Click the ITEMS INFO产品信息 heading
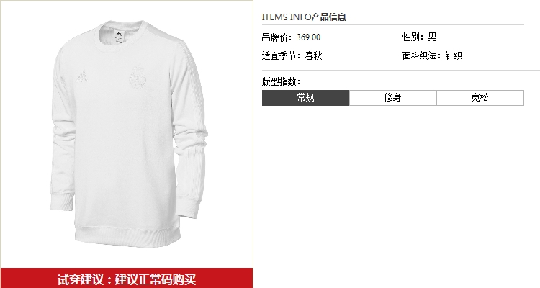This screenshot has height=288, width=540. point(304,17)
